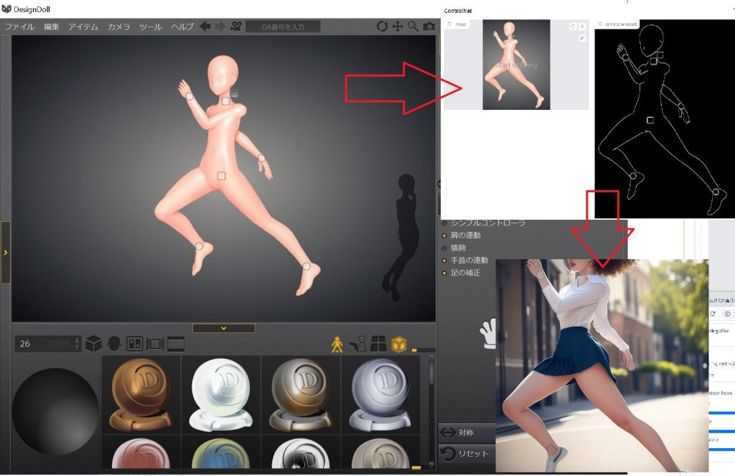Select the pan move camera icon
This screenshot has width=735, height=476.
[x=398, y=27]
